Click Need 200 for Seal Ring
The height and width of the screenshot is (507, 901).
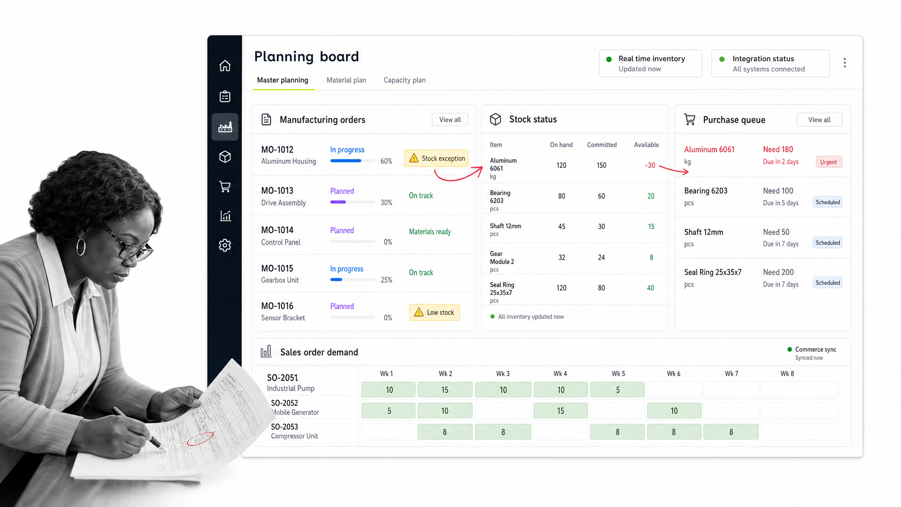(778, 272)
